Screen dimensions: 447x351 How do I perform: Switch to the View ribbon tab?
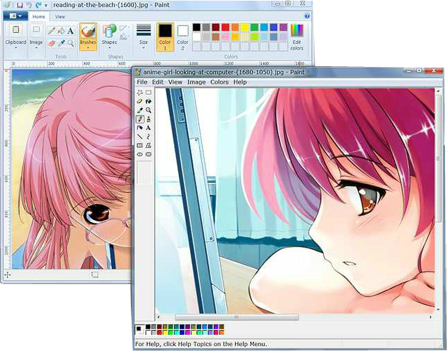[x=60, y=17]
